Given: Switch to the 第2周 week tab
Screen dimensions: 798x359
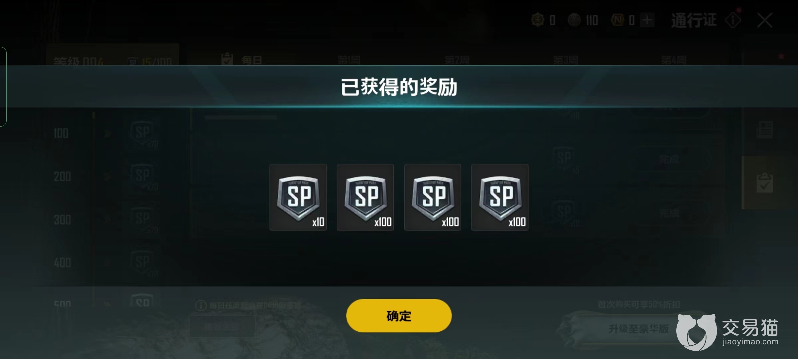Looking at the screenshot, I should tap(457, 60).
